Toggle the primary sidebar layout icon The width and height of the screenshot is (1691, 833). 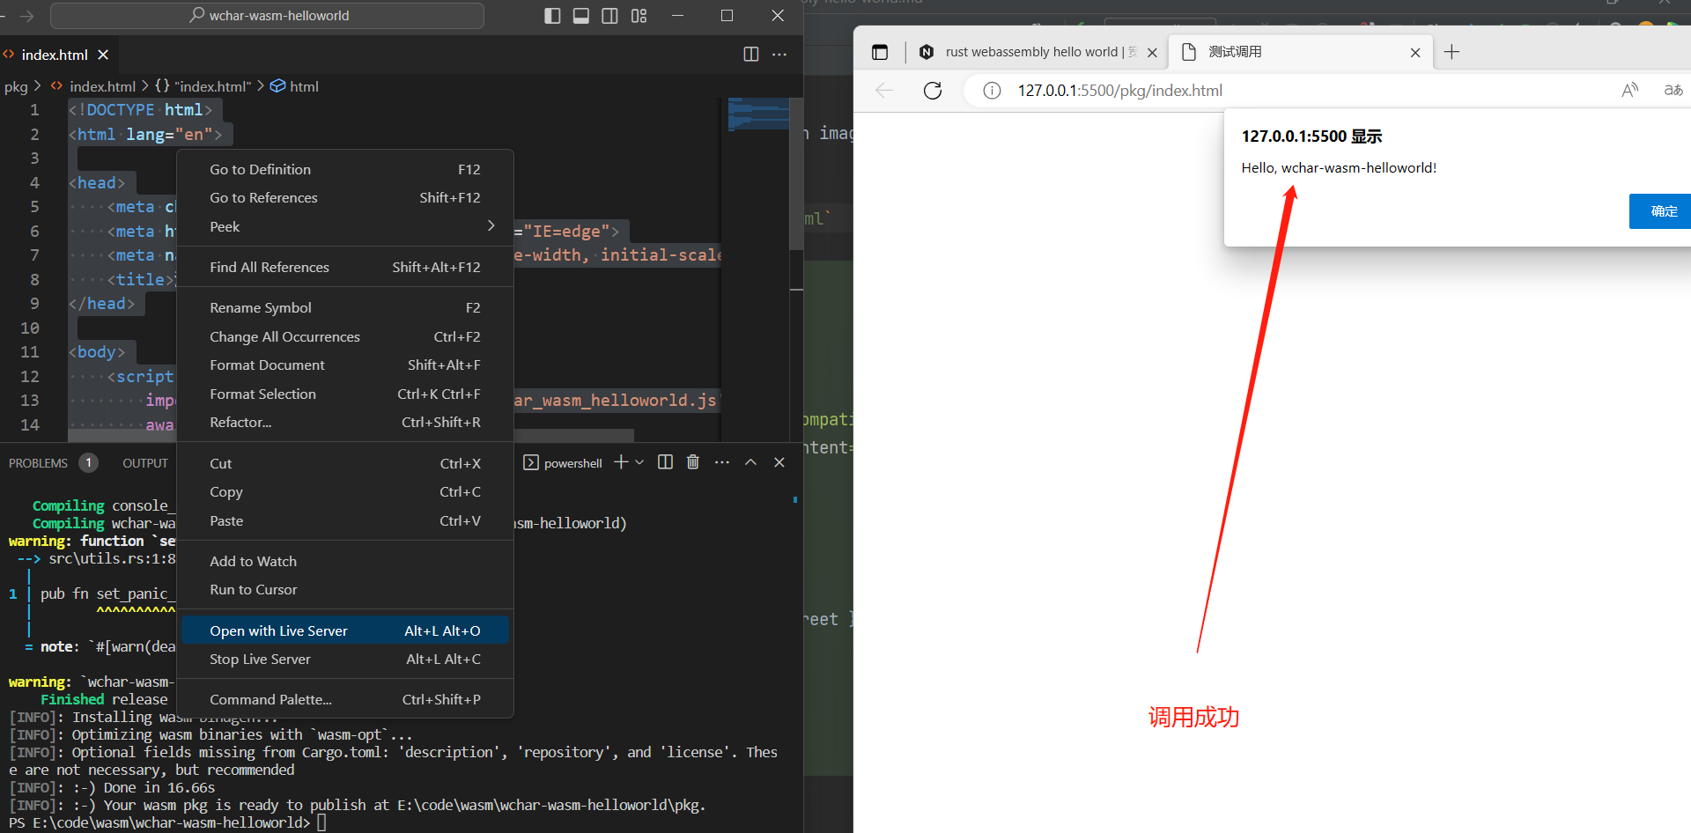[x=552, y=16]
